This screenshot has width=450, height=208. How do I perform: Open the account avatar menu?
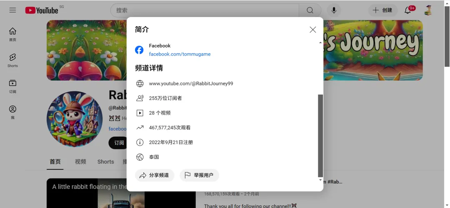[x=428, y=10]
